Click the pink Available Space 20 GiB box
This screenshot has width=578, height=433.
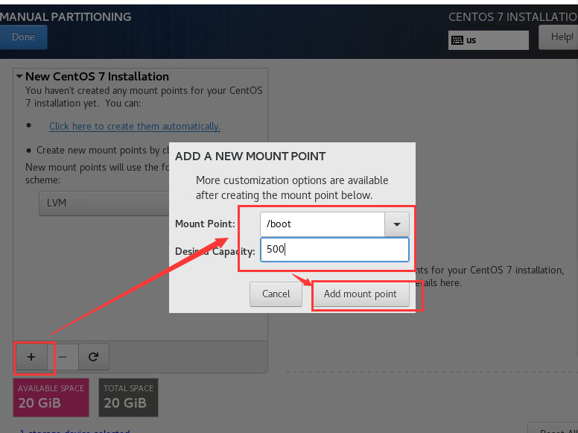[51, 397]
